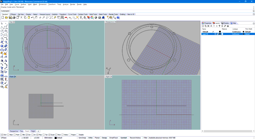Viewport: 255px width, 139px height.
Task: Toggle the Int osnap checkbox
Action: point(32,135)
